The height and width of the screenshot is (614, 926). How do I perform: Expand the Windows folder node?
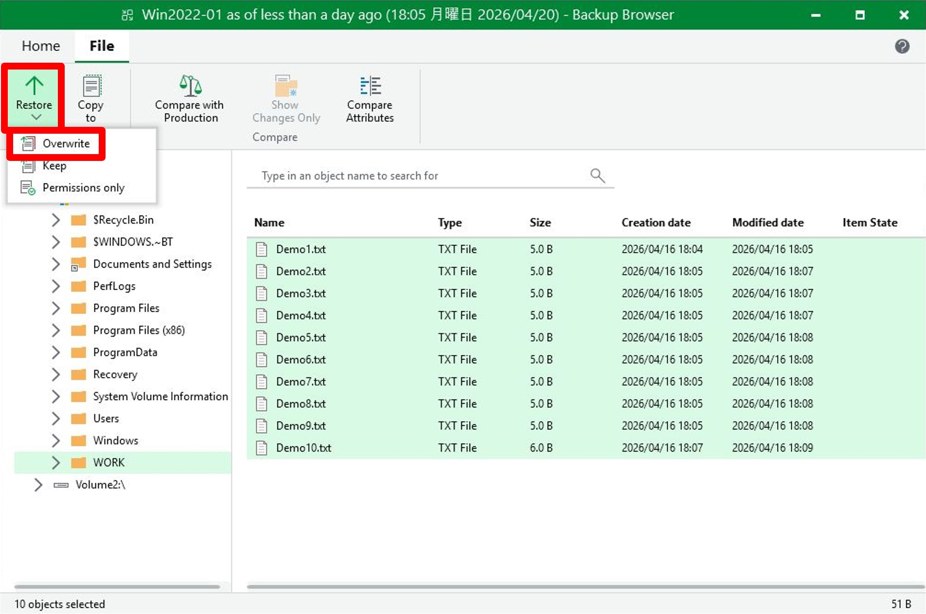[56, 440]
